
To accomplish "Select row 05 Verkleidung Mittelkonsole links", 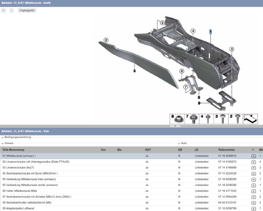I will click(131, 179).
